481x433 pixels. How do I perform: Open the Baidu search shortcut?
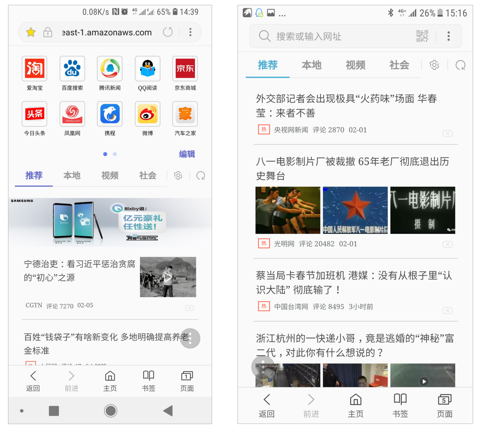tap(72, 69)
